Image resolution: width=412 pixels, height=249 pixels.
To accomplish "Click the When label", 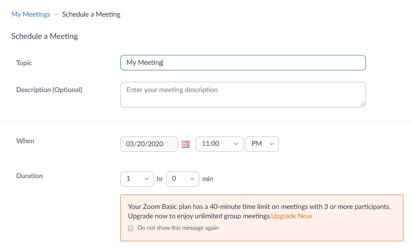I will (25, 141).
